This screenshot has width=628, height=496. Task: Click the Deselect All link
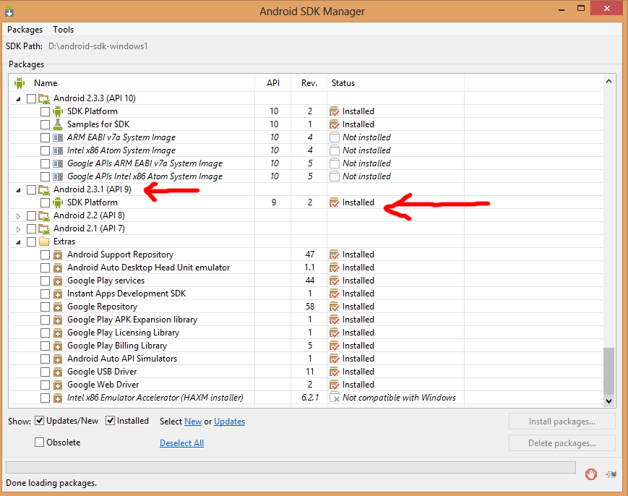pyautogui.click(x=181, y=443)
